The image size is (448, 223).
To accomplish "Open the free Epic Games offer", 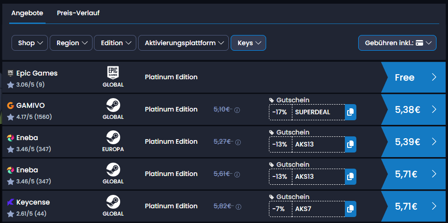I will (413, 77).
